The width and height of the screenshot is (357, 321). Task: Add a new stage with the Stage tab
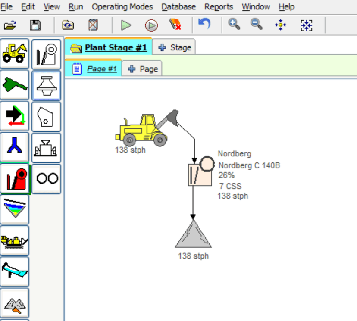pyautogui.click(x=175, y=47)
